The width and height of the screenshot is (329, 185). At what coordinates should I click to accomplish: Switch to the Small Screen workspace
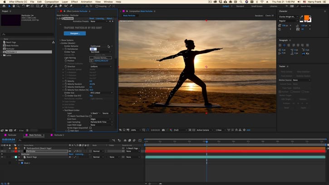(257, 6)
